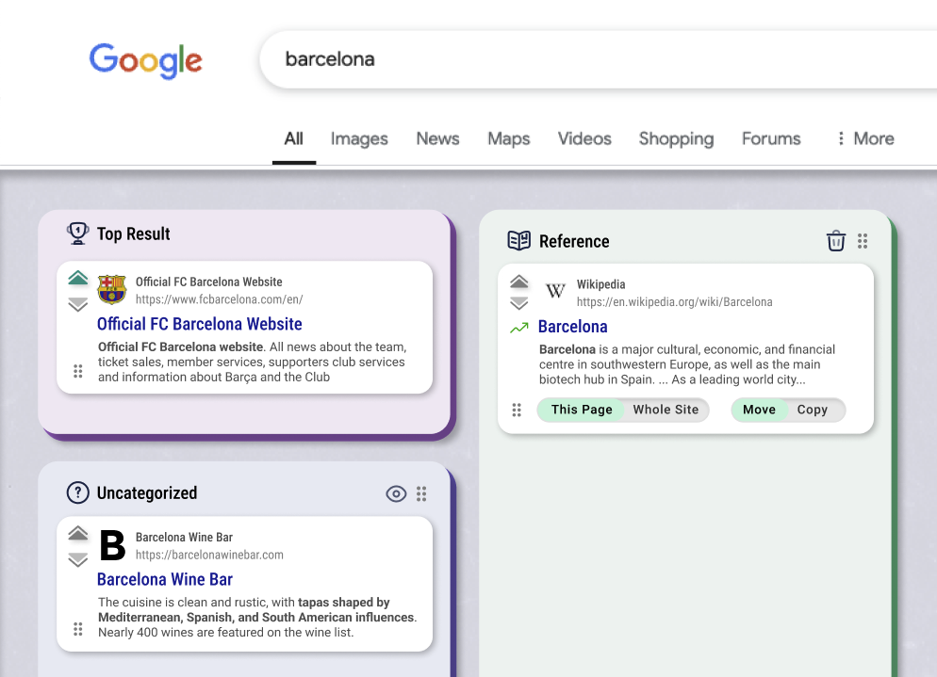Open the Barcelona Wine Bar link
Viewport: 937px width, 677px height.
(164, 579)
